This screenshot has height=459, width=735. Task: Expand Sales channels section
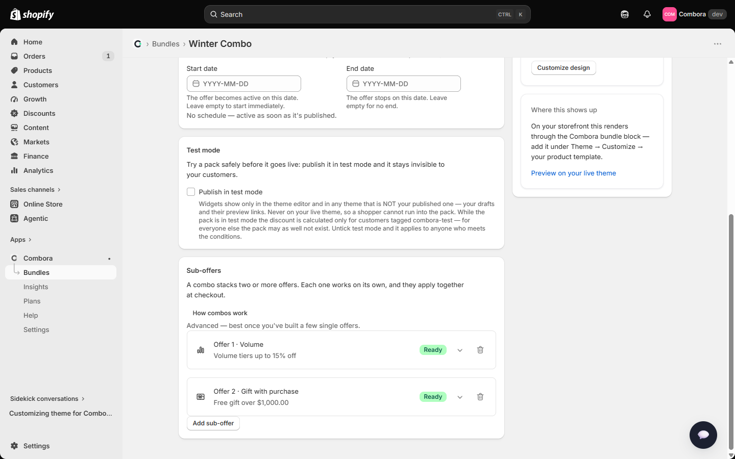click(35, 190)
